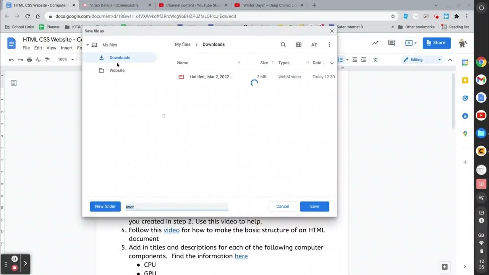Click the file name input field
This screenshot has width=489, height=275.
click(176, 207)
